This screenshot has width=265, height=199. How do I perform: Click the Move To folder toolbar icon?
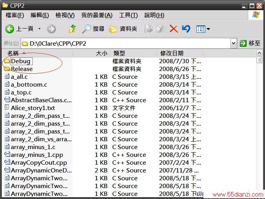click(148, 29)
